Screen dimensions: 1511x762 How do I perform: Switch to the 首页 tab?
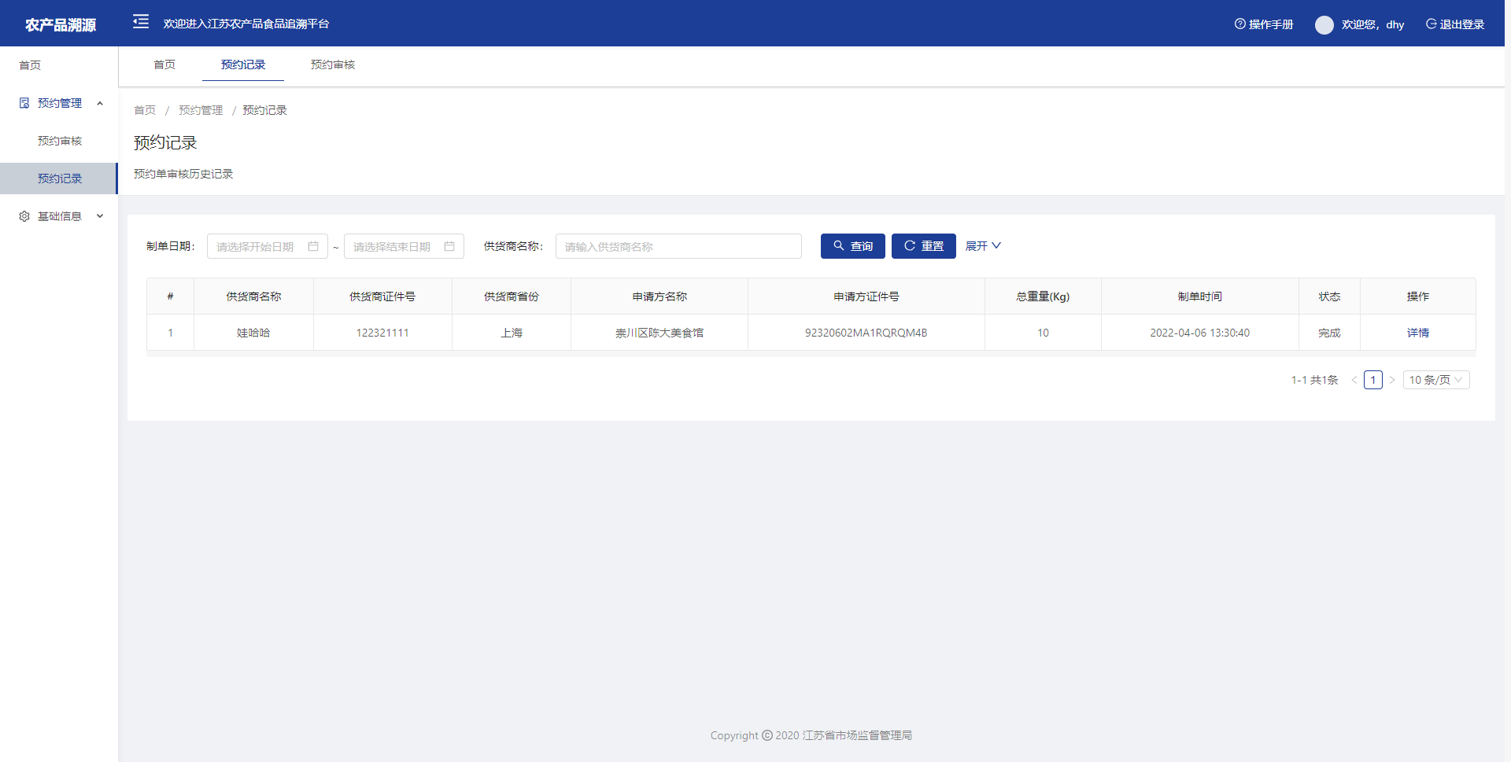coord(164,64)
